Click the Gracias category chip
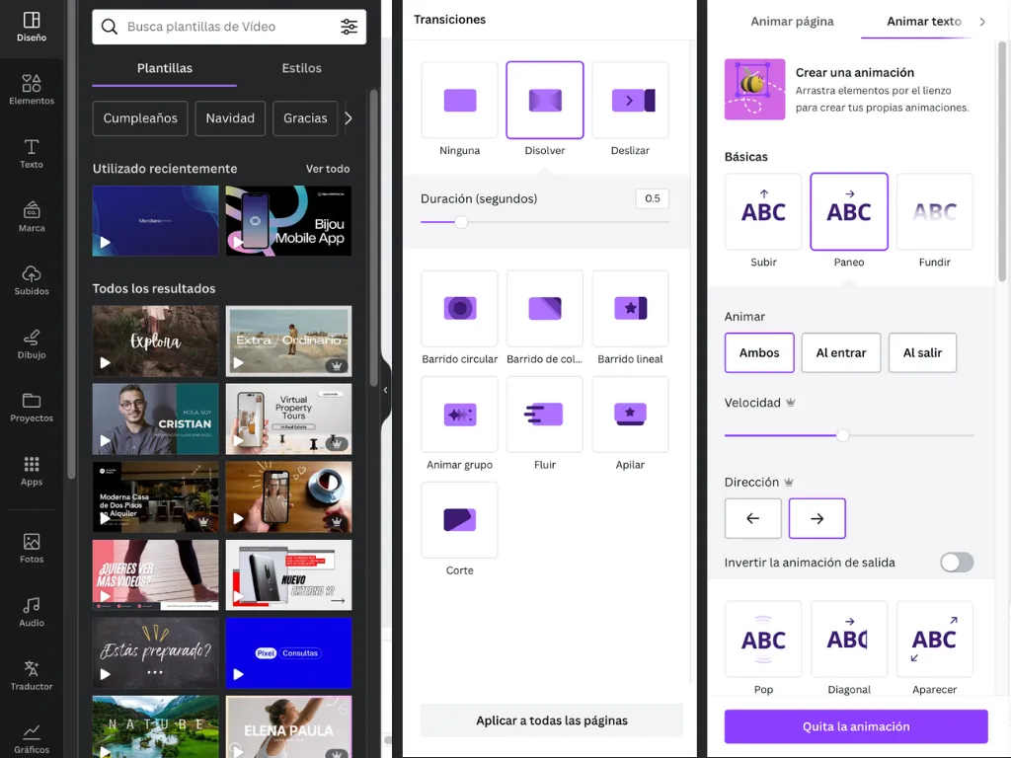 coord(305,118)
